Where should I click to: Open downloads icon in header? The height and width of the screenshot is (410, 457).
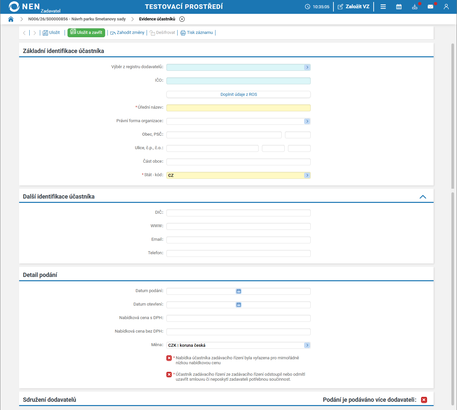click(415, 7)
